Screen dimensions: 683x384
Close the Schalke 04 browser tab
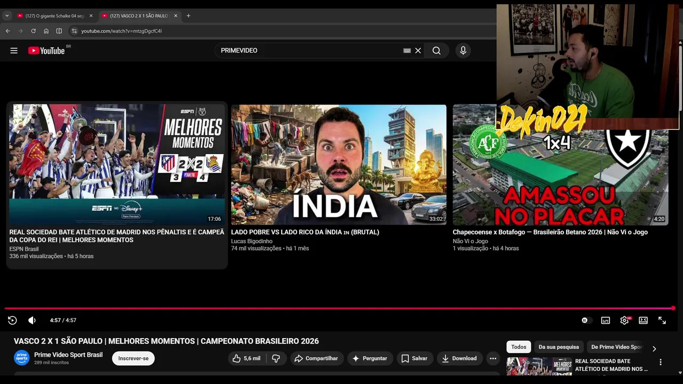91,16
